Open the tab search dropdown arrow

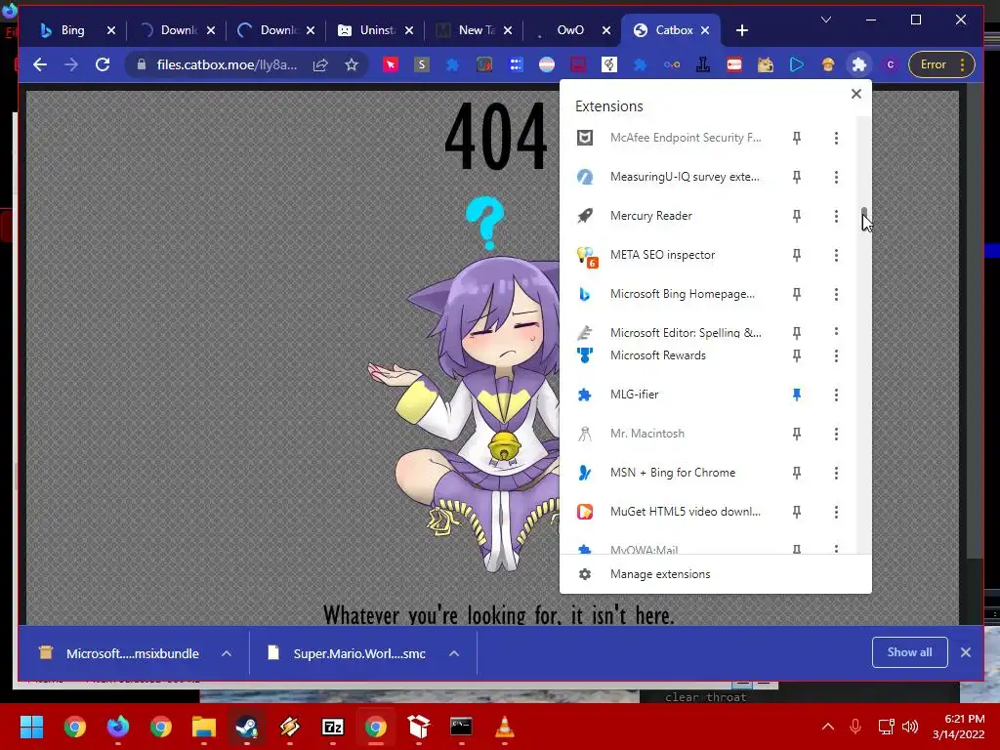pos(826,20)
